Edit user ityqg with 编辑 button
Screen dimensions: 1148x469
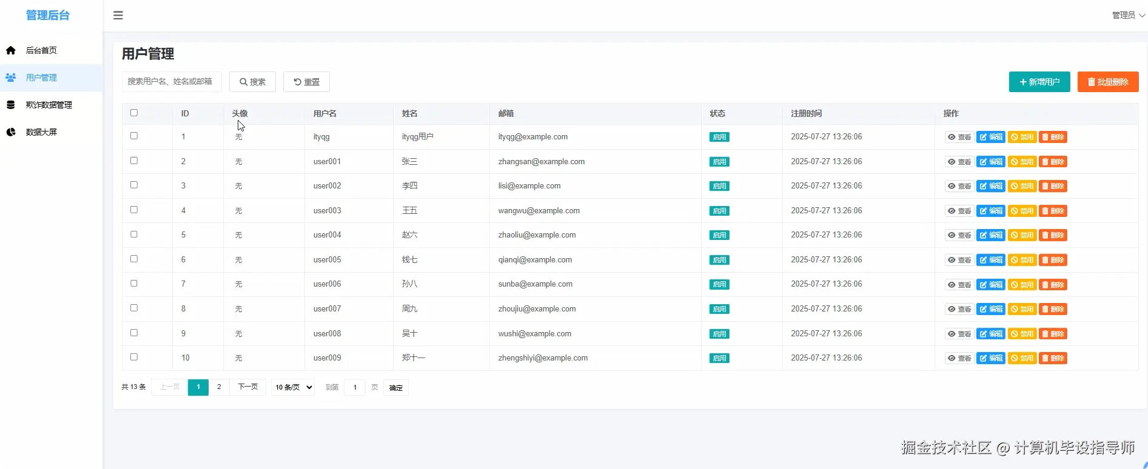(991, 137)
